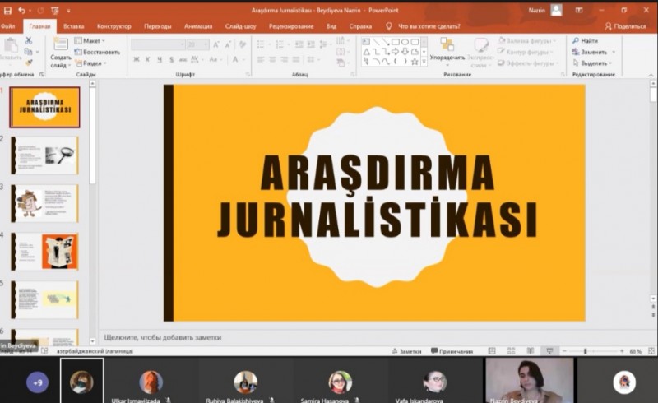
Task: Click the zoom in plus button
Action: (622, 351)
